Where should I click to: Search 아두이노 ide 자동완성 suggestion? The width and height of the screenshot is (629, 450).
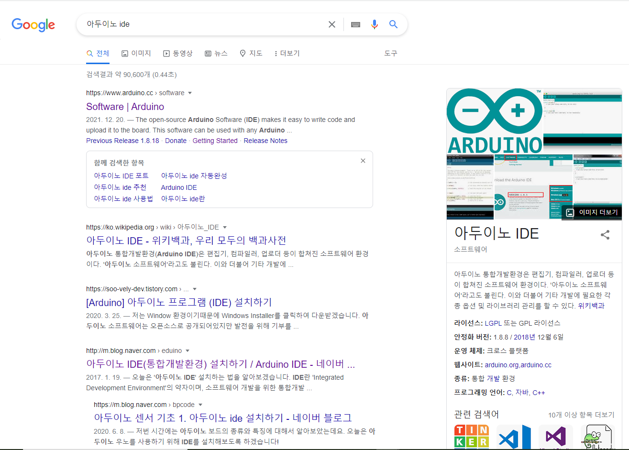point(194,176)
